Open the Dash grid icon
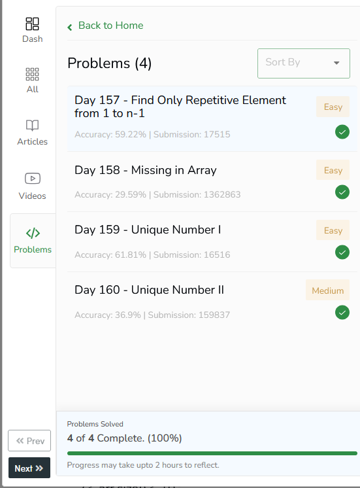 32,24
